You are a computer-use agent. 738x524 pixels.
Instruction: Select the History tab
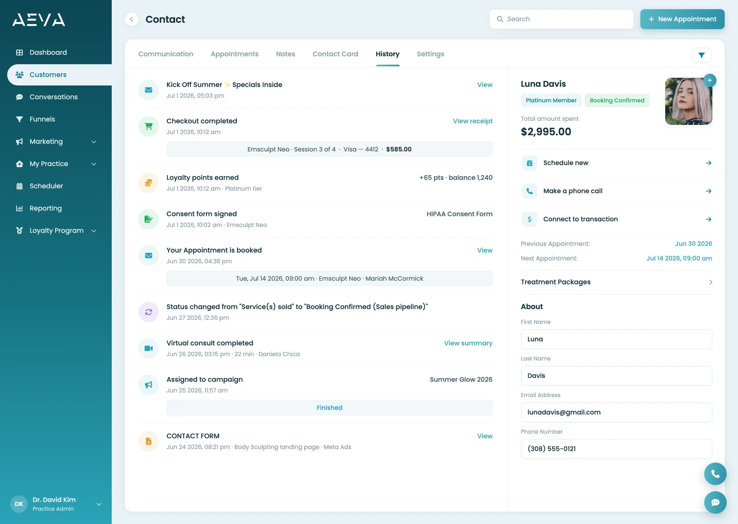pos(387,54)
